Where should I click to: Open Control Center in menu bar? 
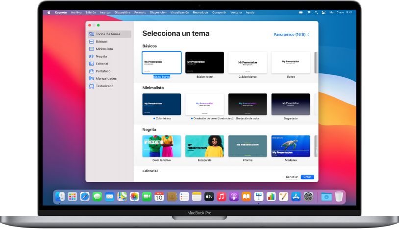tap(324, 12)
